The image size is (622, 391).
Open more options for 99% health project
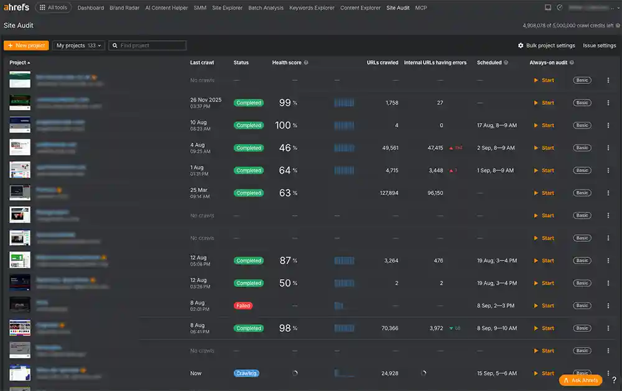click(608, 103)
